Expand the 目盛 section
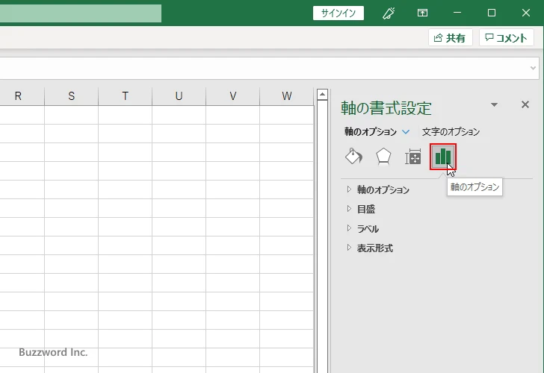 [x=361, y=209]
